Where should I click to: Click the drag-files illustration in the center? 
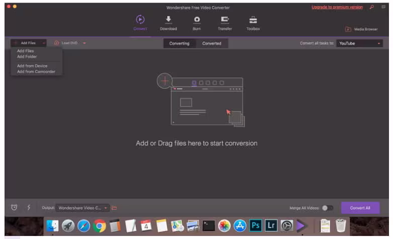click(201, 100)
